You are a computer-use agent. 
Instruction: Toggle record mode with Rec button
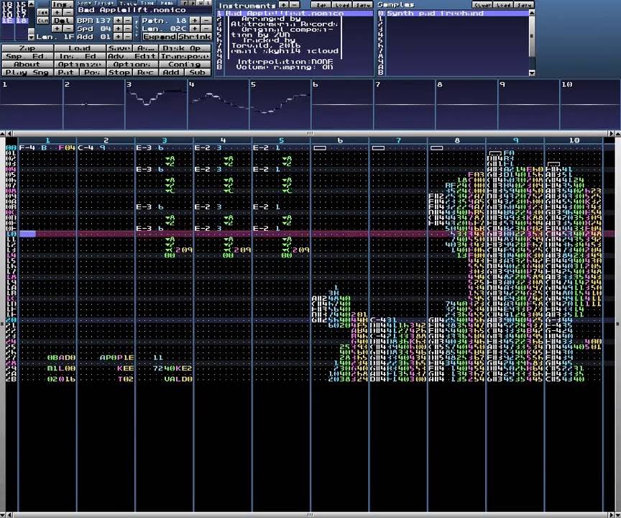click(145, 72)
